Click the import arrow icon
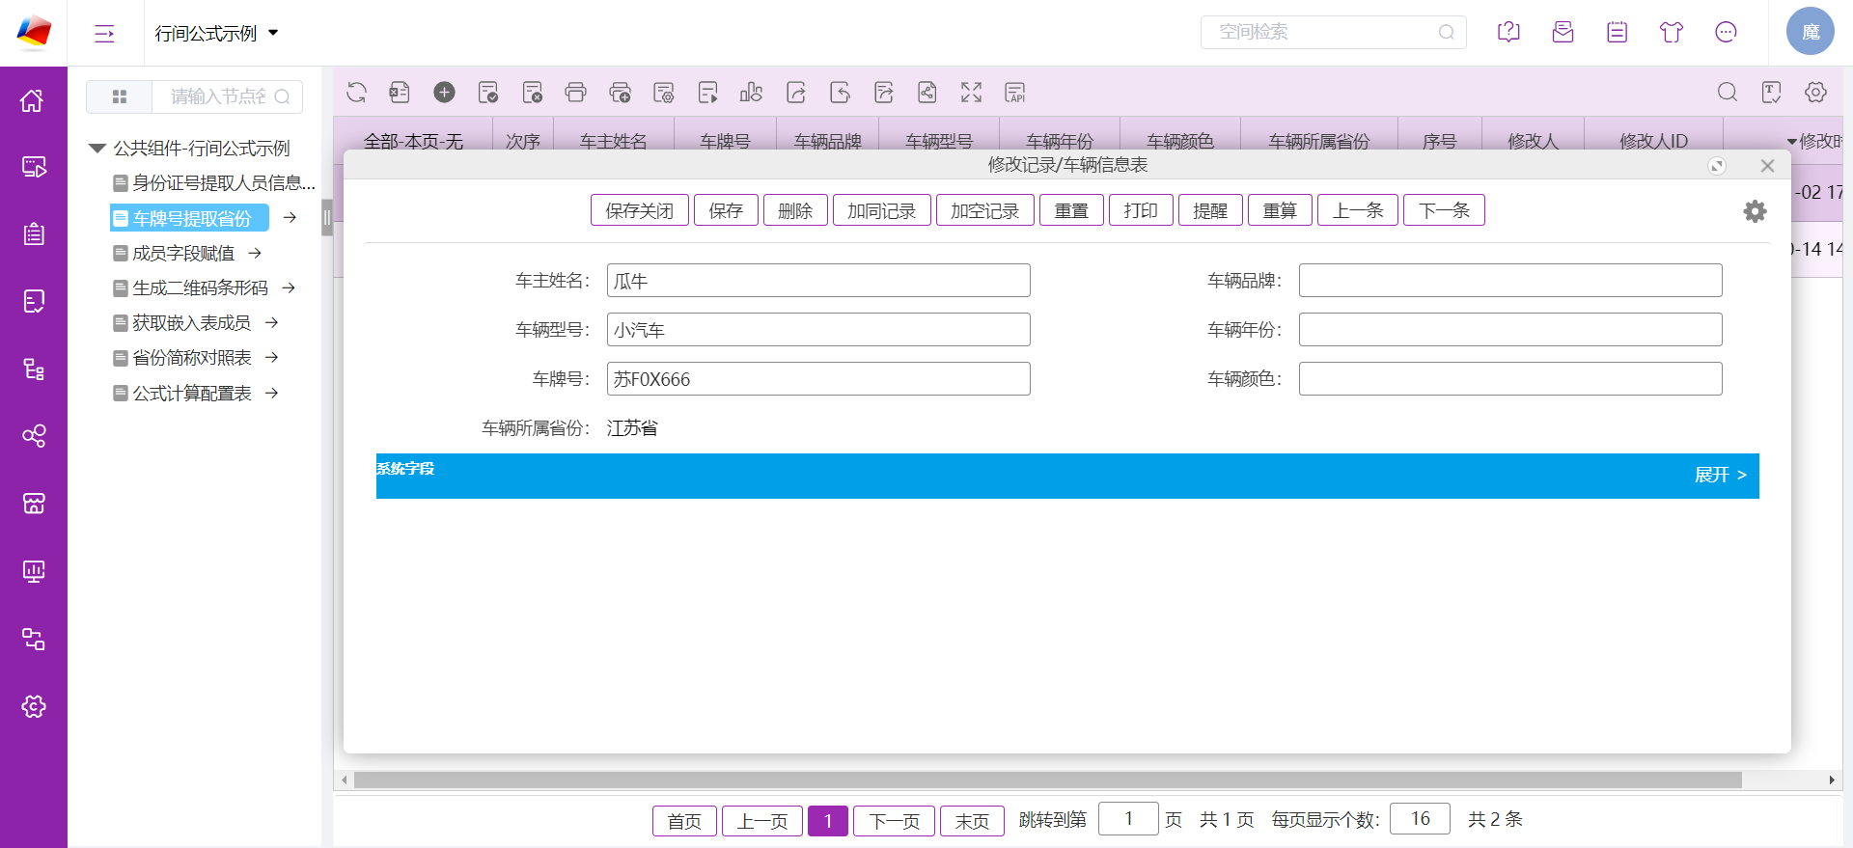This screenshot has width=1853, height=848. pos(840,93)
